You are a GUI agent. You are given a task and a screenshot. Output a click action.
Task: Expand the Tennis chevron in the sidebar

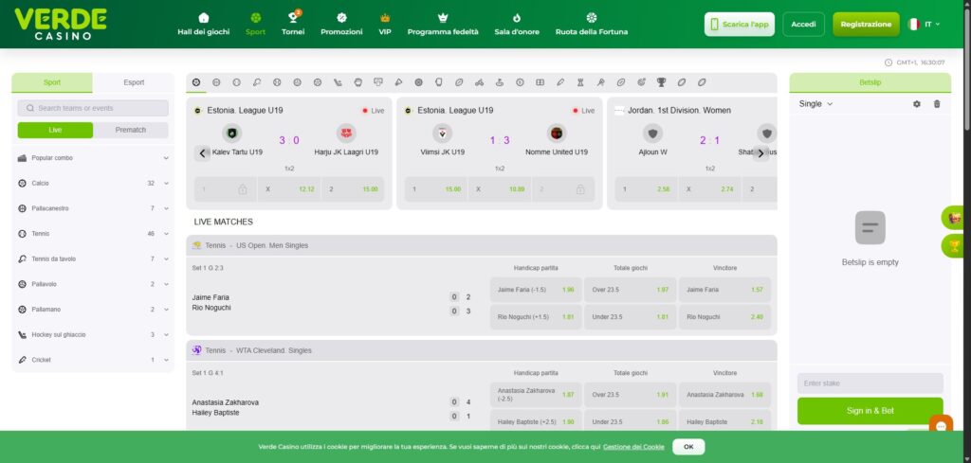(x=166, y=234)
